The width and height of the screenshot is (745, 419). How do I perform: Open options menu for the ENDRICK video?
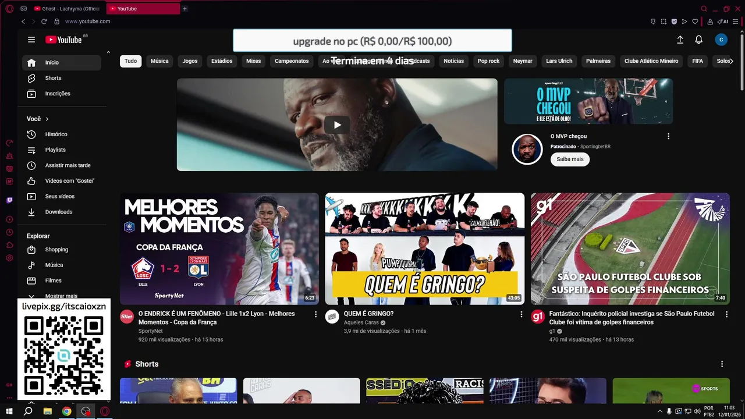316,314
